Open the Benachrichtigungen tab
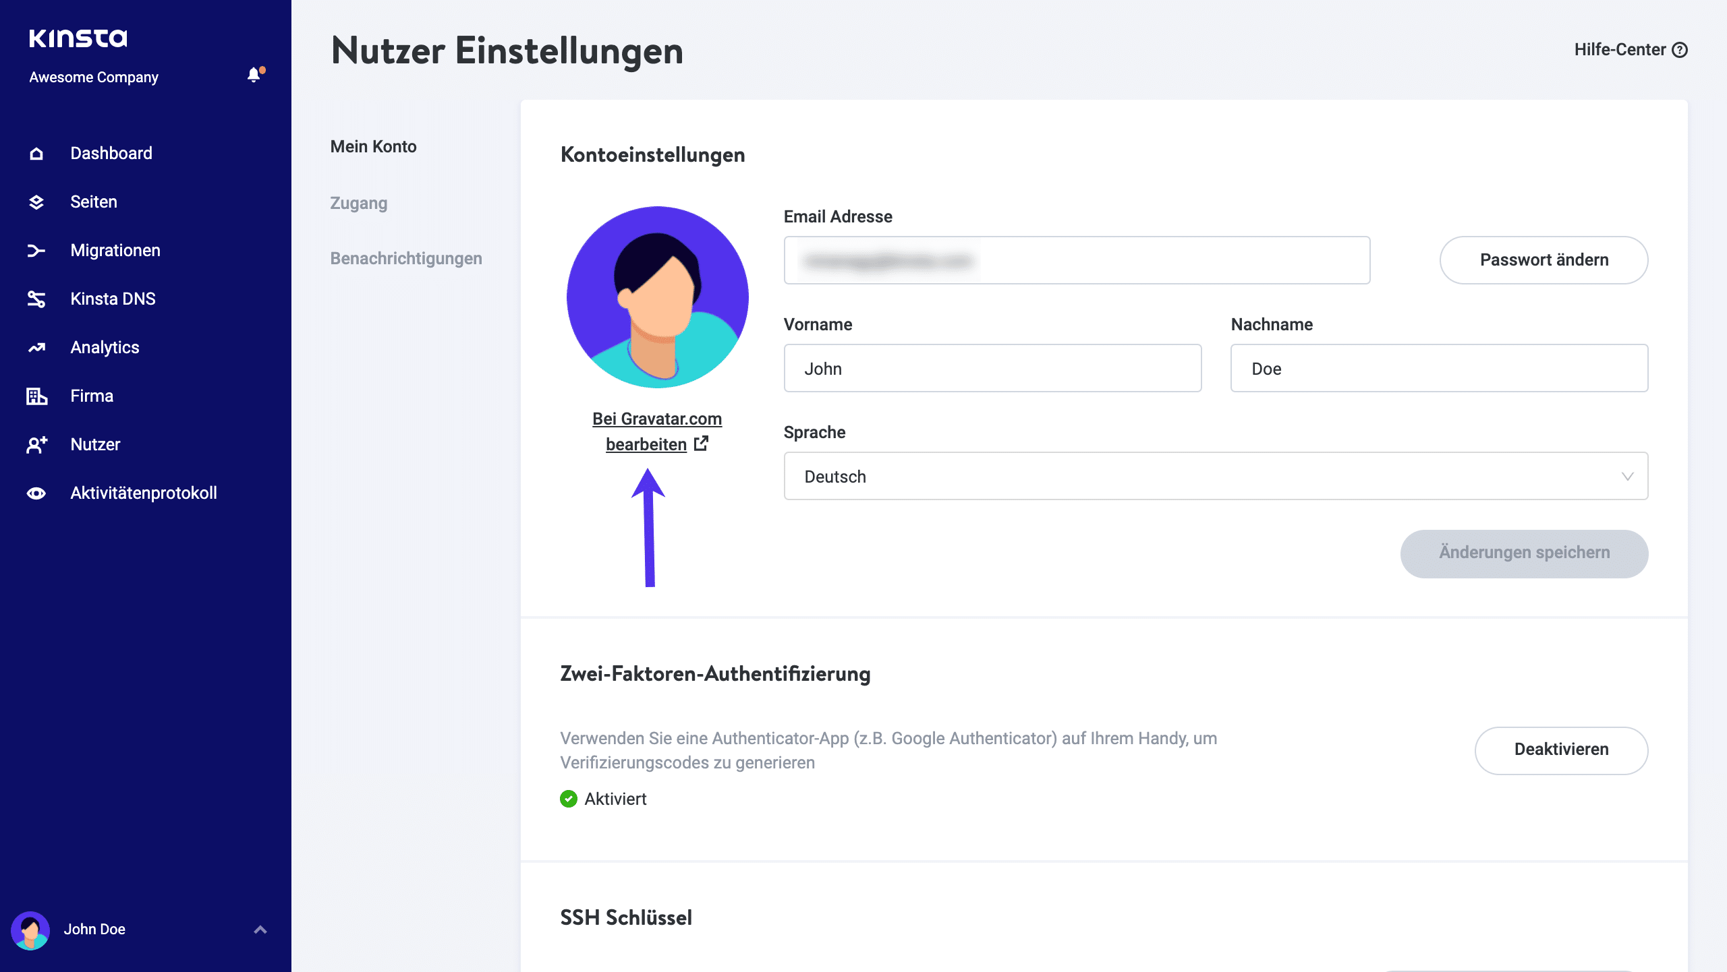Screen dimensions: 1727x972 click(405, 258)
